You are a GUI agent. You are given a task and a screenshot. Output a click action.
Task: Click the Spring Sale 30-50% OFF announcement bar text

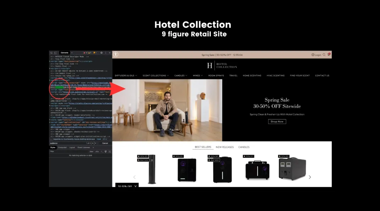[x=222, y=55]
